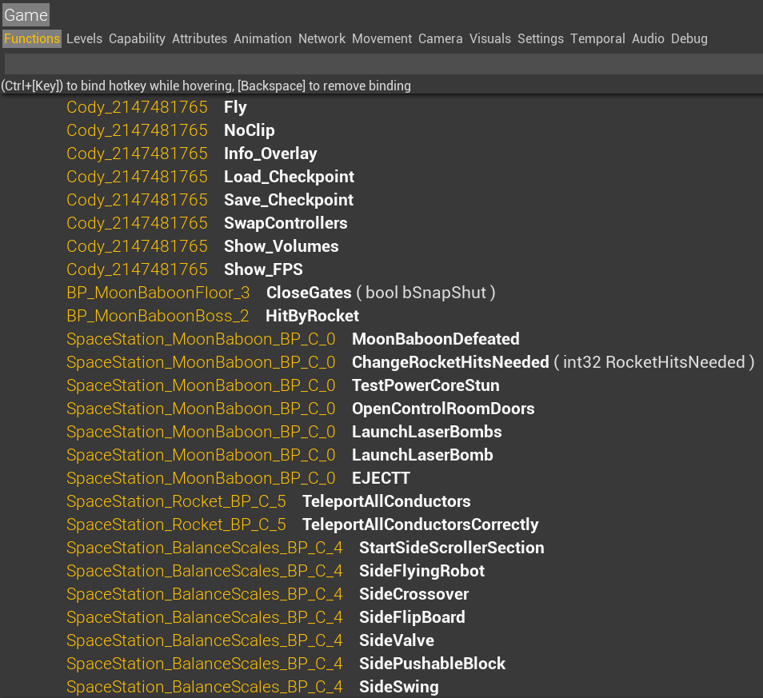Open the Attributes tab
763x698 pixels.
tap(199, 38)
